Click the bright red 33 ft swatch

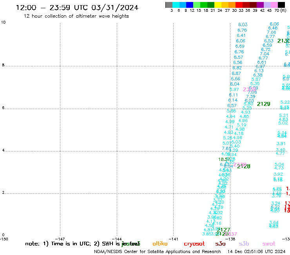pyautogui.click(x=239, y=5)
